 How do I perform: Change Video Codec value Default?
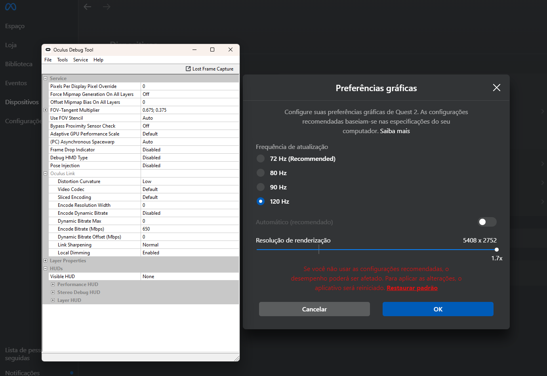tap(190, 189)
